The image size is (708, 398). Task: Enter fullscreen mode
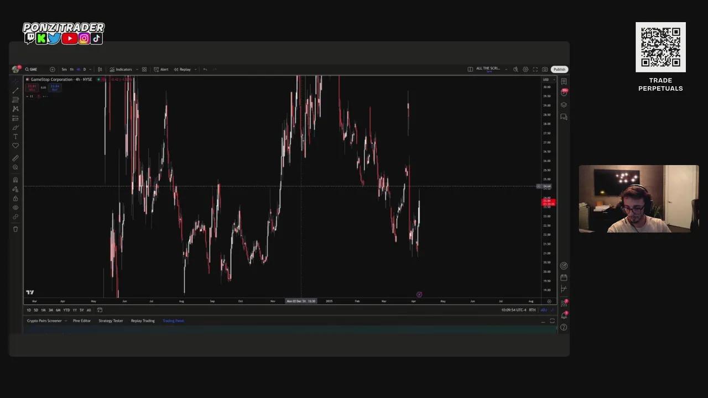(535, 69)
